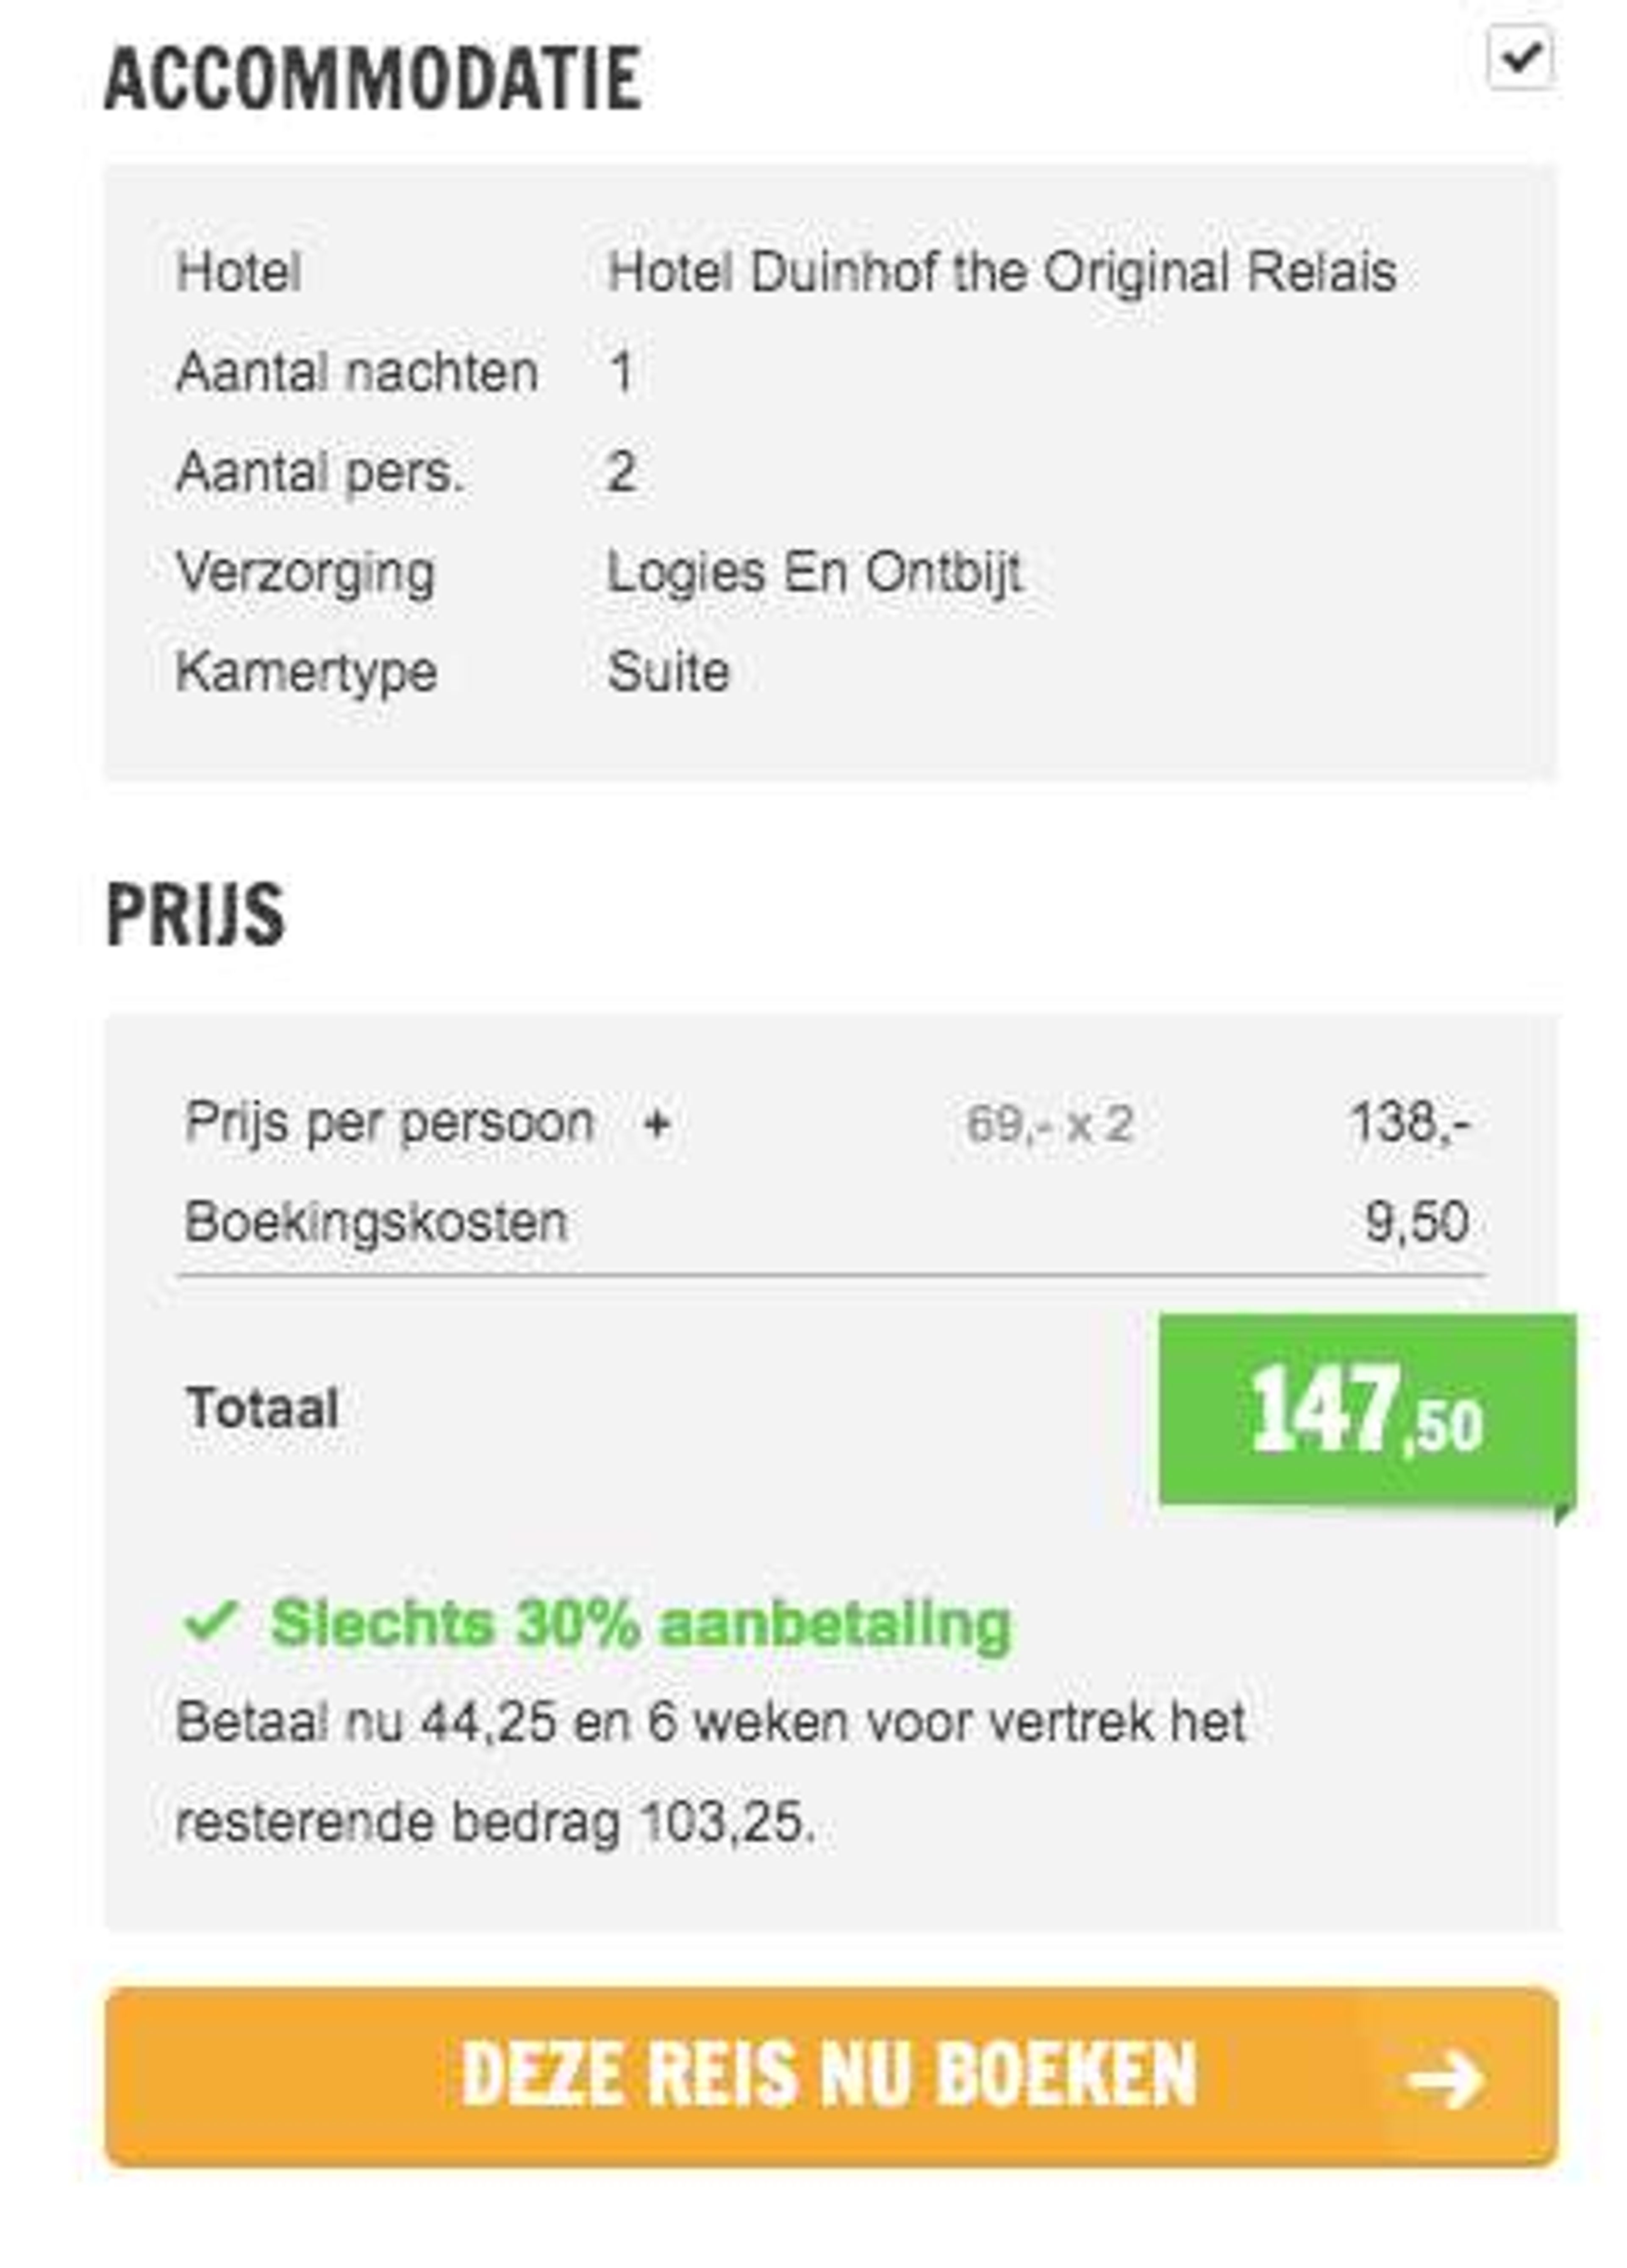Select the Suite room type value
The height and width of the screenshot is (2268, 1627).
[669, 671]
